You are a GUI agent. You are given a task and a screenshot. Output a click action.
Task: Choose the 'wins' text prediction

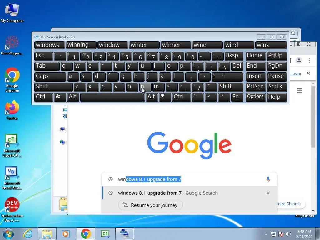tap(271, 45)
